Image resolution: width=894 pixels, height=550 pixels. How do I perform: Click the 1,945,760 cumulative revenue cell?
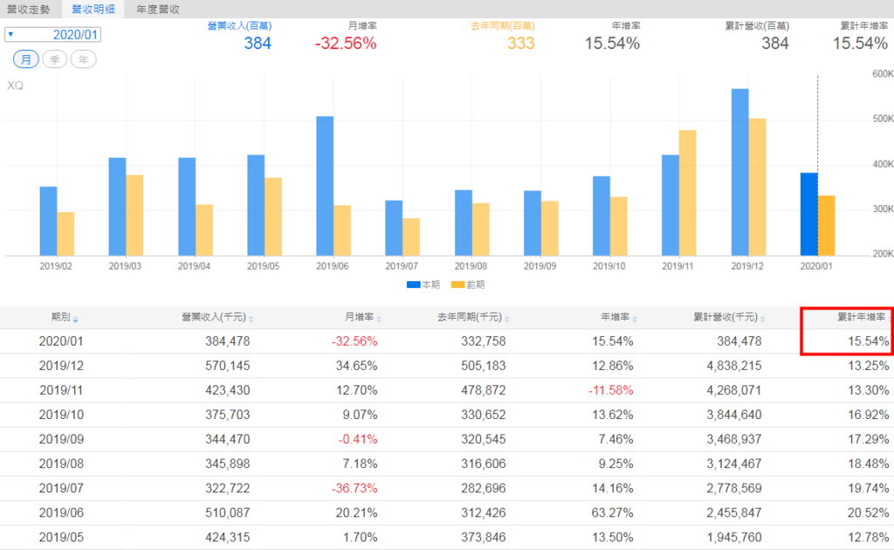(x=734, y=538)
